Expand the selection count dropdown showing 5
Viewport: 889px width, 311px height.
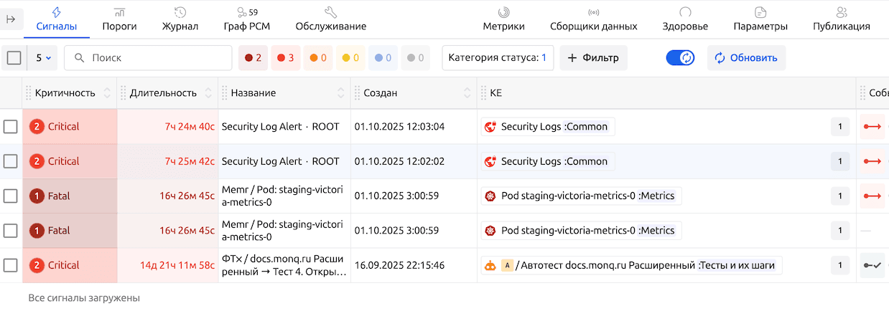(43, 58)
